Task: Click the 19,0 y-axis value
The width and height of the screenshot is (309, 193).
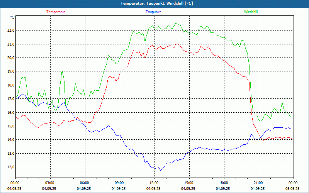Action: pyautogui.click(x=11, y=71)
